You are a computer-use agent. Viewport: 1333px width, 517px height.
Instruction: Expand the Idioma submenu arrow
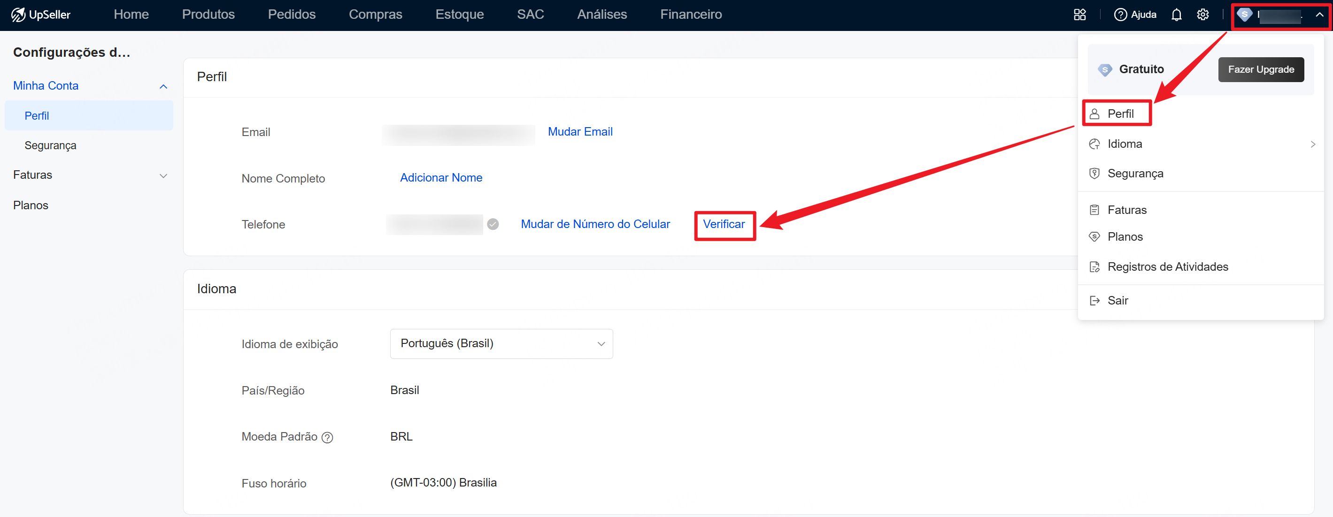pos(1312,144)
